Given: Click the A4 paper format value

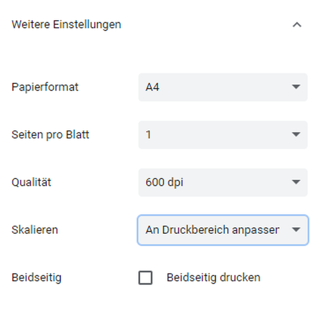Looking at the screenshot, I should [153, 87].
